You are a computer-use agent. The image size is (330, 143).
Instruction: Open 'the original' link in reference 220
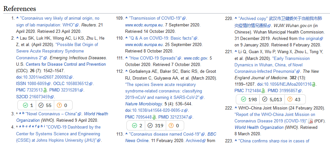click(x=309, y=38)
